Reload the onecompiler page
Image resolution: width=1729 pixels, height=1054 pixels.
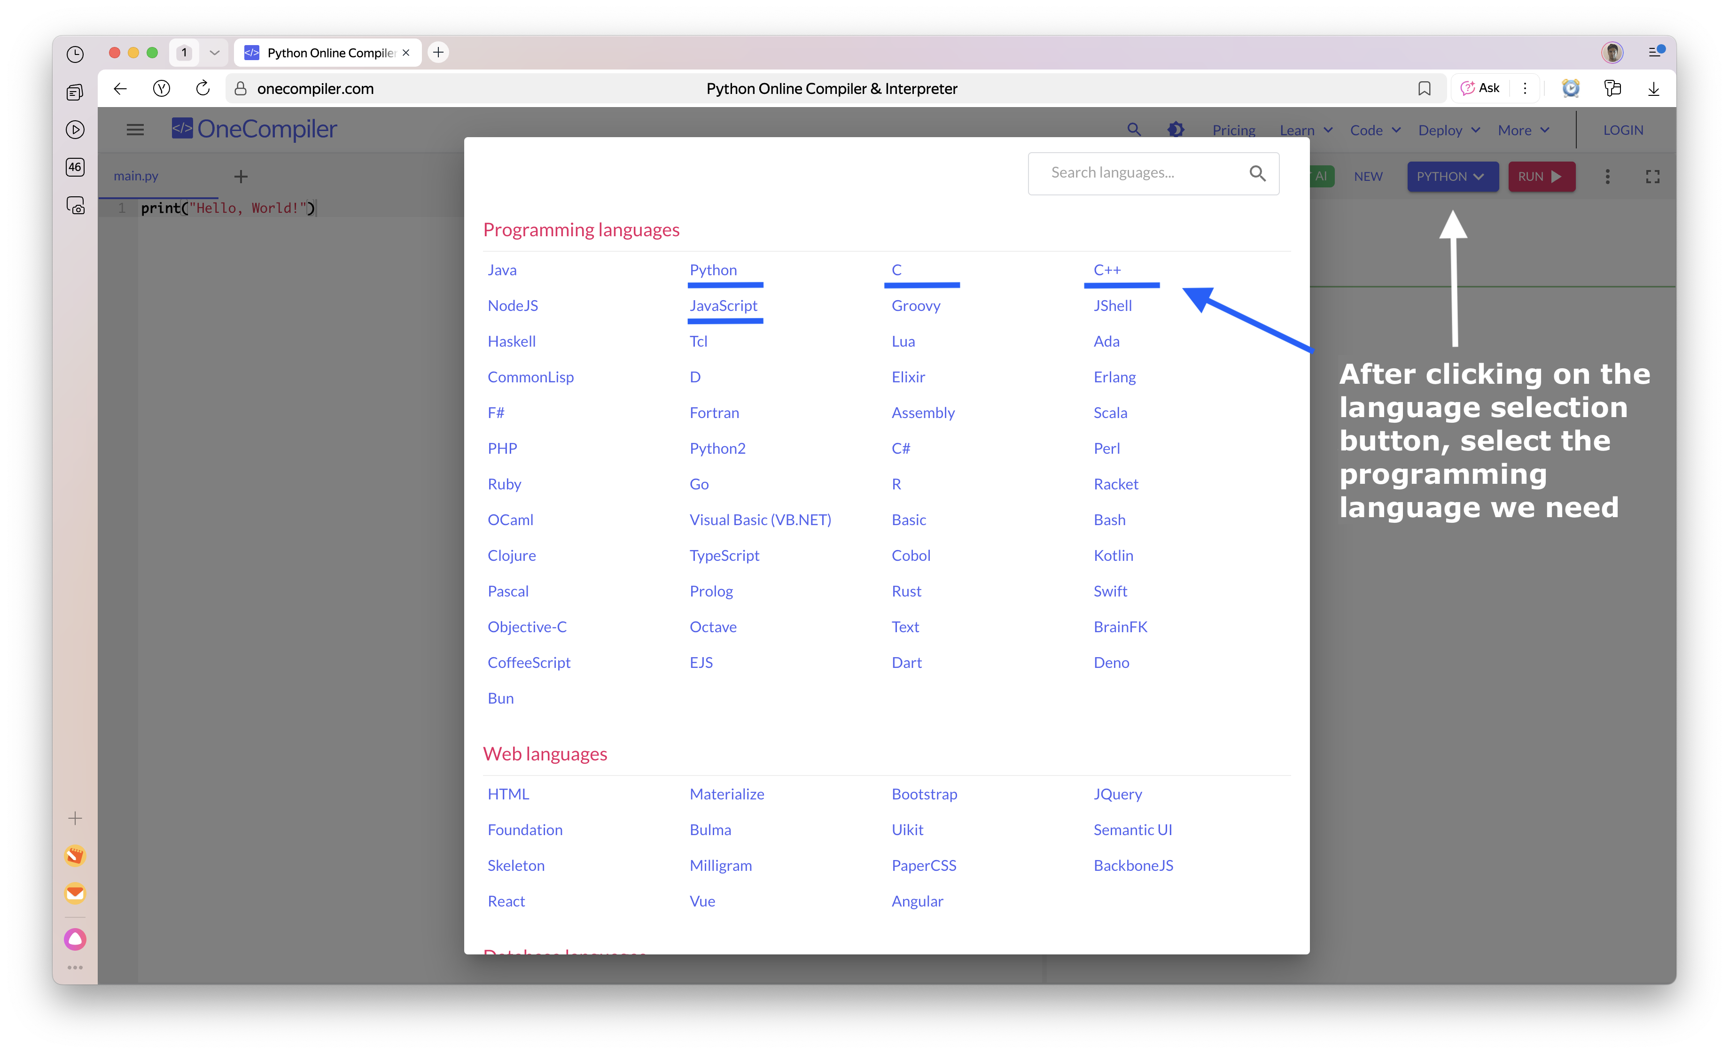[x=203, y=88]
